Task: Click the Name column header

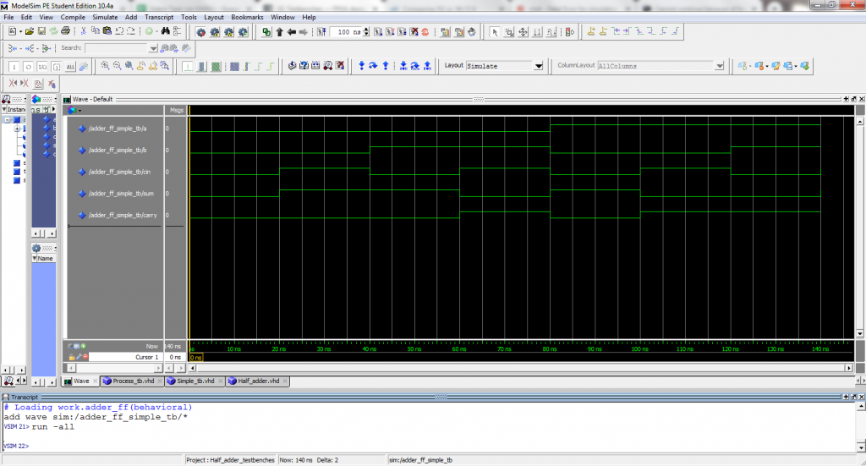Action: pos(44,259)
